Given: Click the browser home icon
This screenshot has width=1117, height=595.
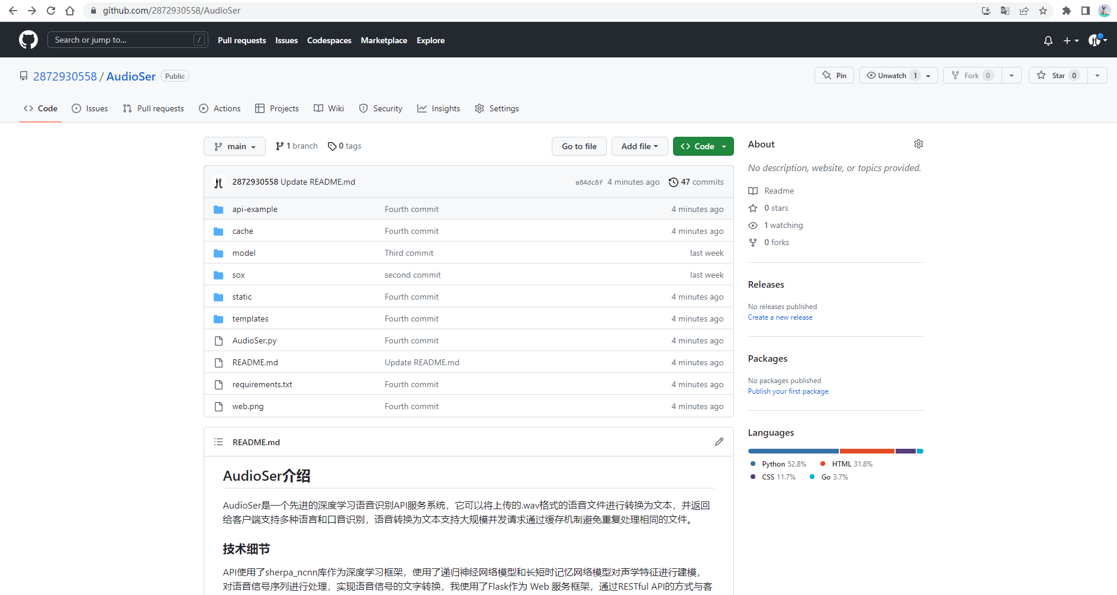Looking at the screenshot, I should point(70,11).
